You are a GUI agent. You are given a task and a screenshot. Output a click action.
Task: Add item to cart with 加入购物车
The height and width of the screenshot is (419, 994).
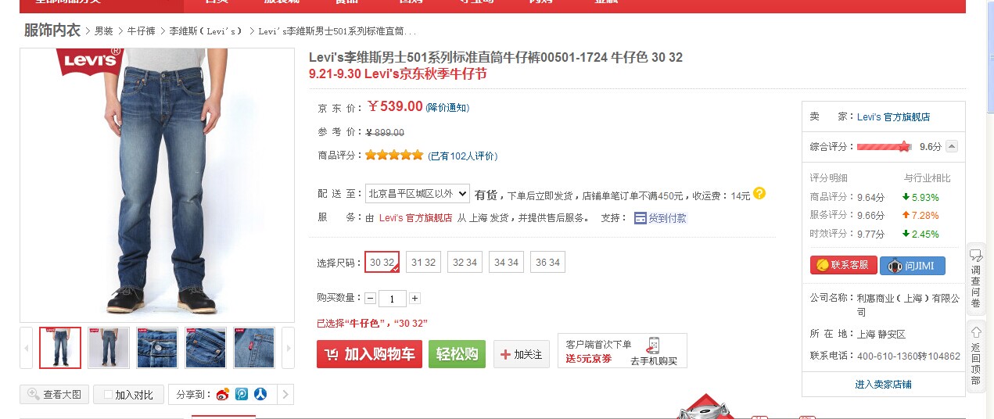pyautogui.click(x=370, y=354)
